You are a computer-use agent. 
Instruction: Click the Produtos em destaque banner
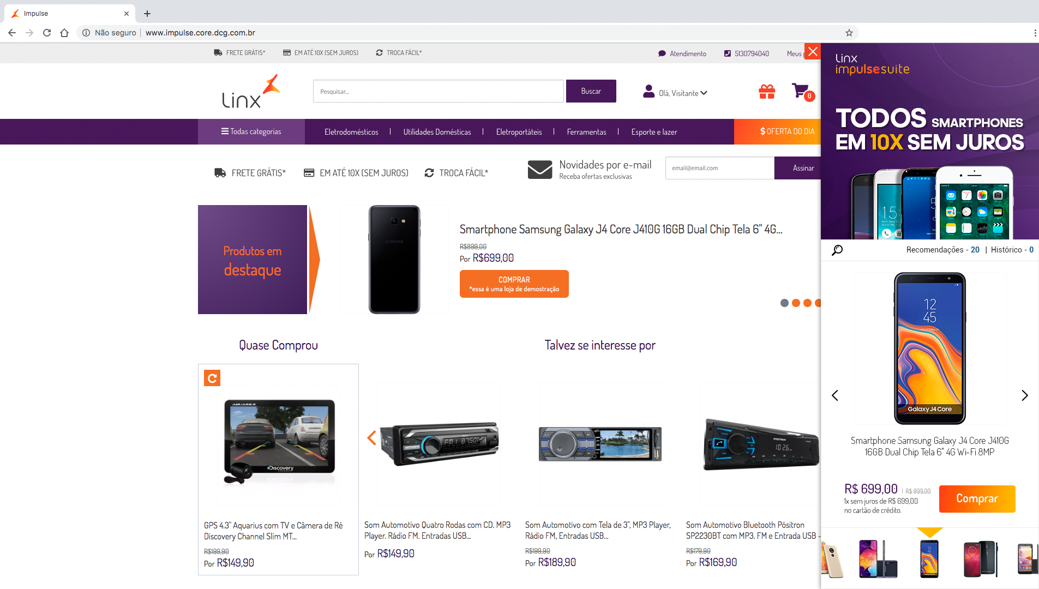pyautogui.click(x=253, y=260)
